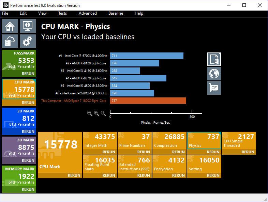Rerun the Floating Point Math test

click(109, 175)
